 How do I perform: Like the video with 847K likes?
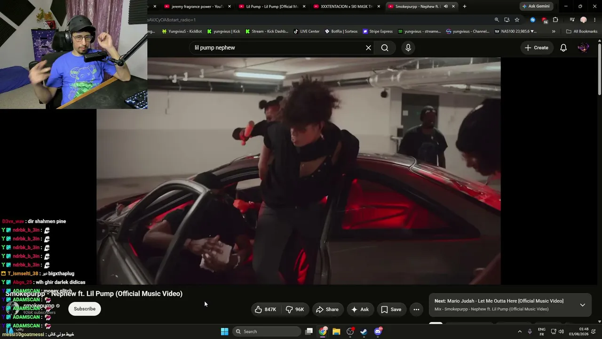point(266,309)
